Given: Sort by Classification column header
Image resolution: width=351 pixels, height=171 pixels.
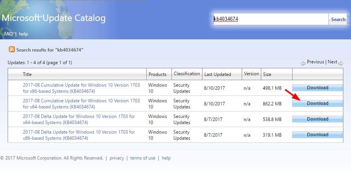Looking at the screenshot, I should 187,74.
